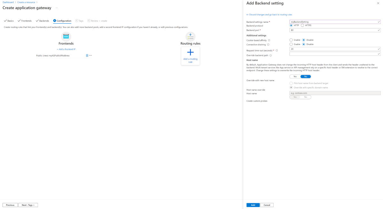Viewport: 383px width, 209px height.
Task: Choose Pick host name from backend target
Action: (291, 83)
